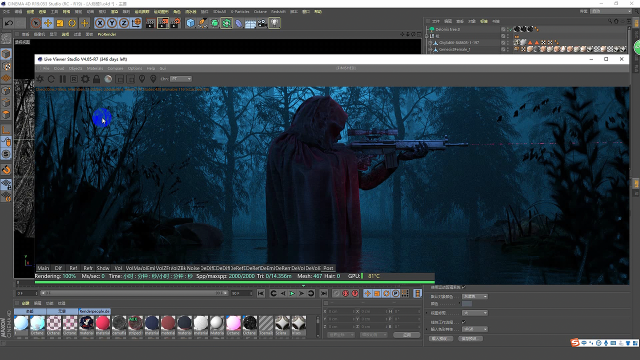Open the Camera object icon
The height and width of the screenshot is (360, 640).
click(262, 23)
